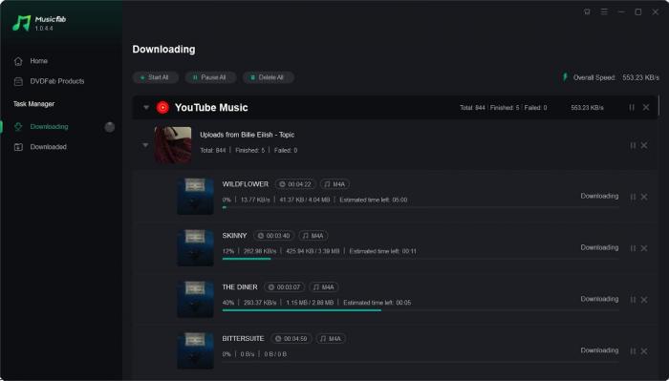The width and height of the screenshot is (669, 381).
Task: Pause the Billie Eilish playlist download
Action: (633, 145)
